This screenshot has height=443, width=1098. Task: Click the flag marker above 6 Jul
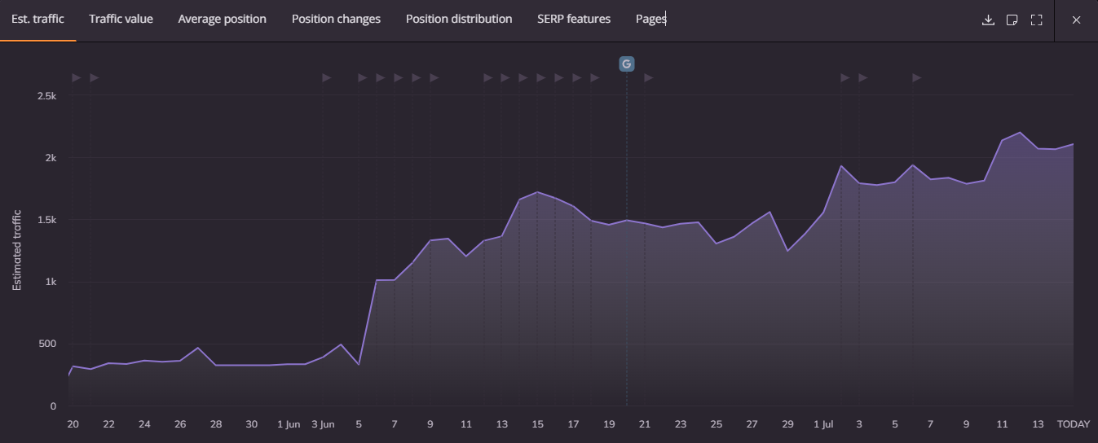click(917, 77)
